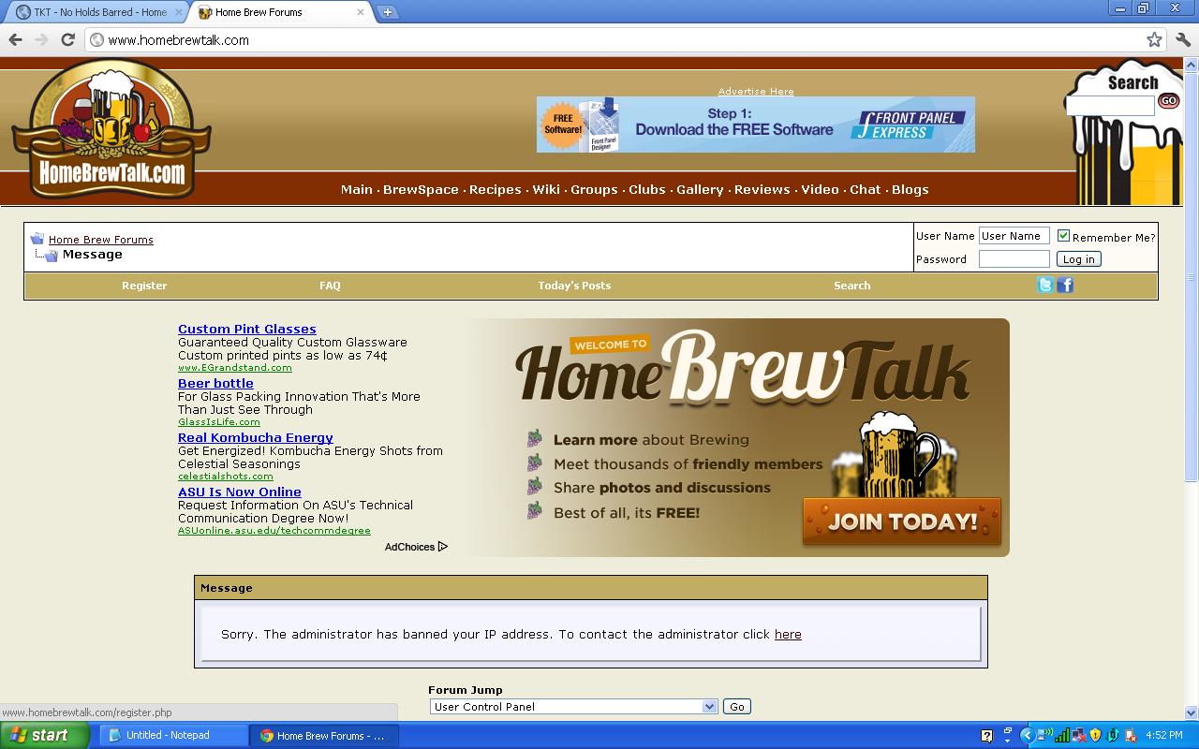Open the Groups navigation item

(594, 189)
